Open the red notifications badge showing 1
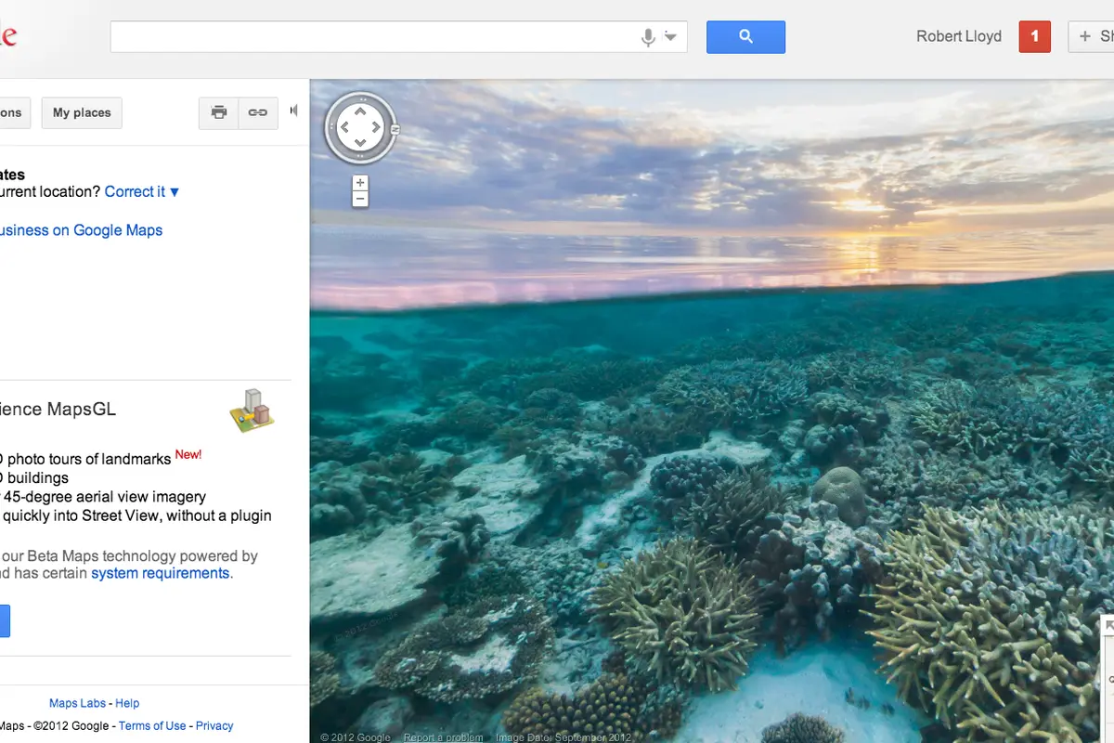The height and width of the screenshot is (743, 1114). 1035,37
